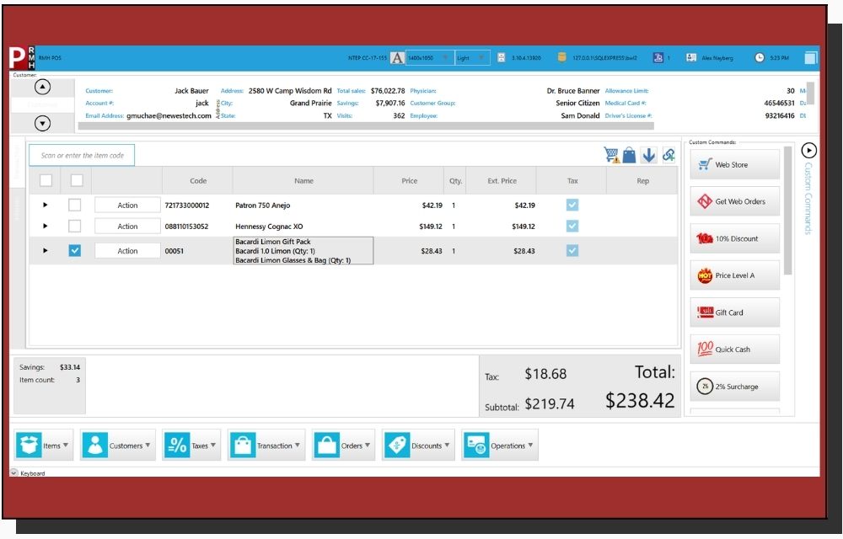Select the Price Level A command
This screenshot has height=539, width=843.
734,275
